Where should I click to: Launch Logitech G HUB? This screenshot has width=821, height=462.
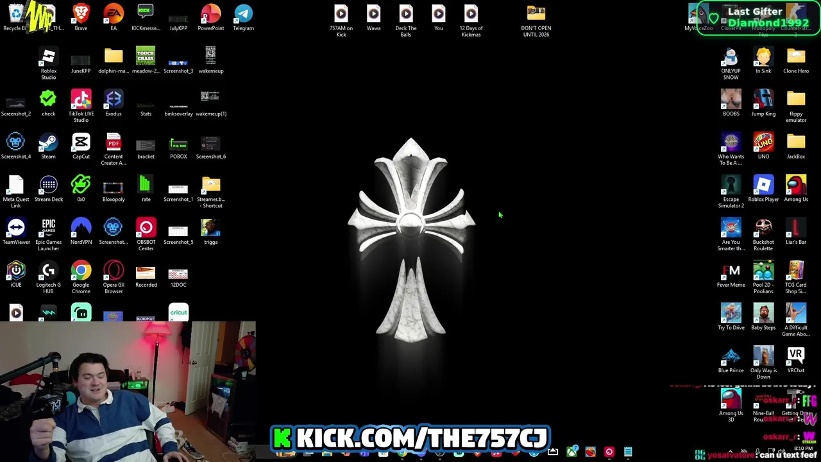[49, 277]
